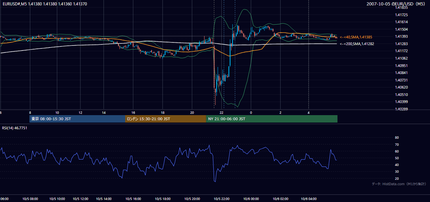
Task: Click price axis label 1.41172
Action: click(x=401, y=51)
